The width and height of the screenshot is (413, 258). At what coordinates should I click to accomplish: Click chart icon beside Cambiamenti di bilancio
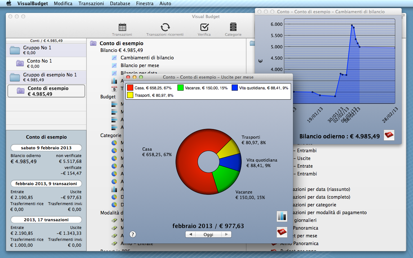pos(114,58)
